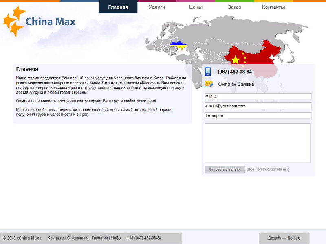This screenshot has width=326, height=244.
Task: Focus the Ф.И.О. input field
Action: 258,96
